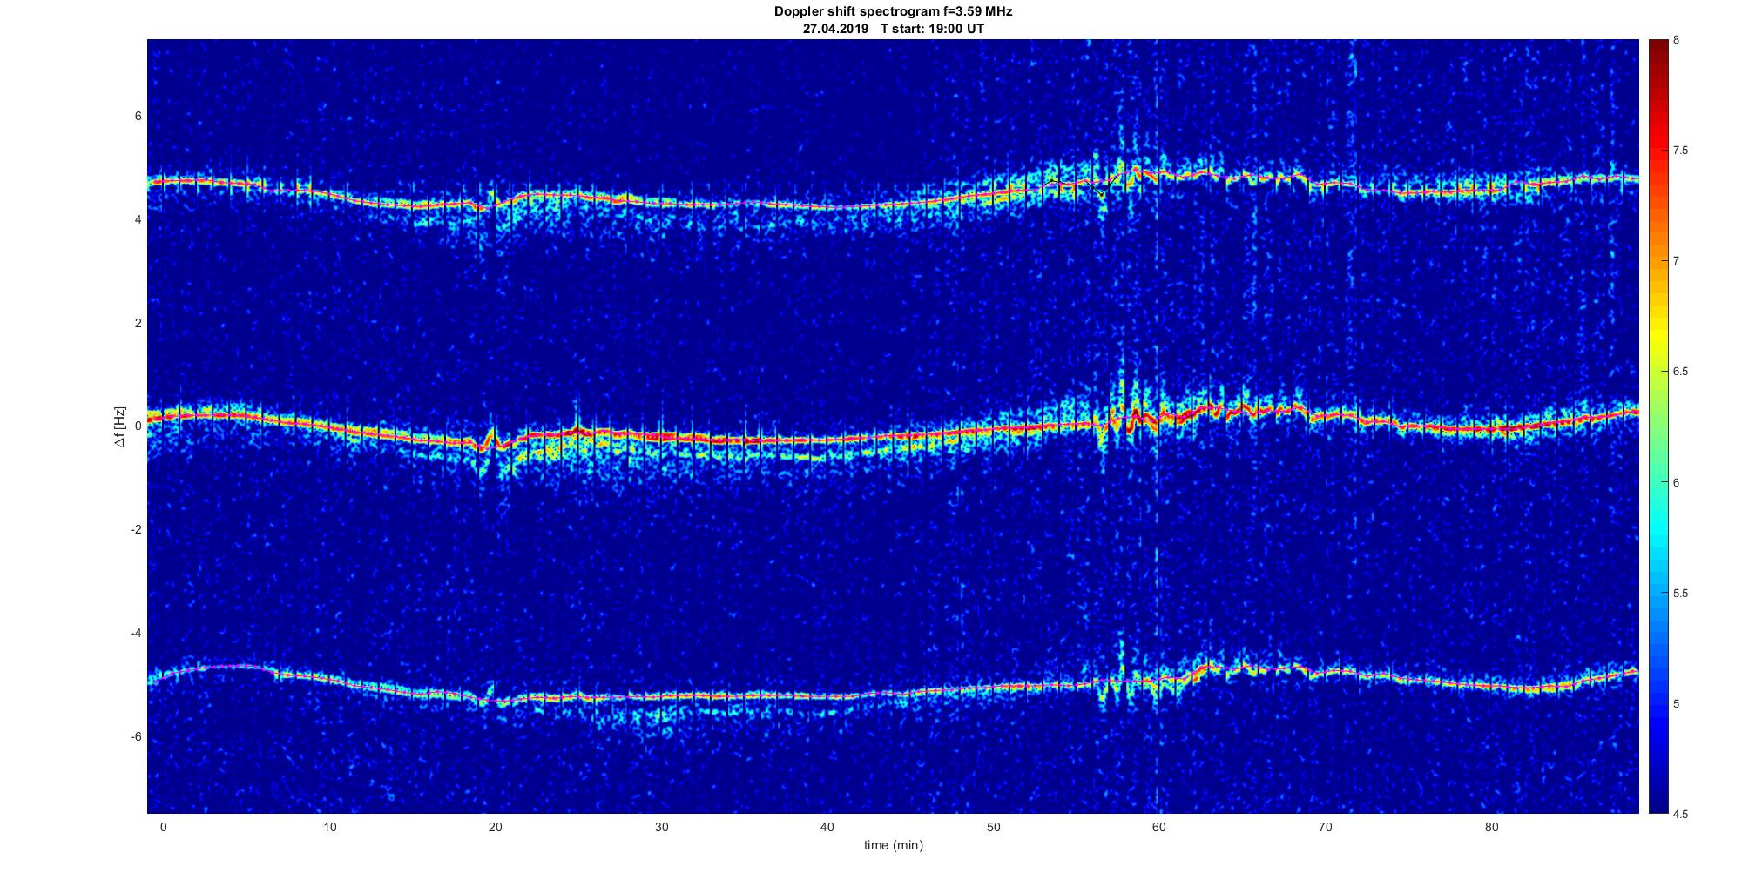Click x-axis tick label '40'
Viewport: 1742px width, 873px height.
827,827
